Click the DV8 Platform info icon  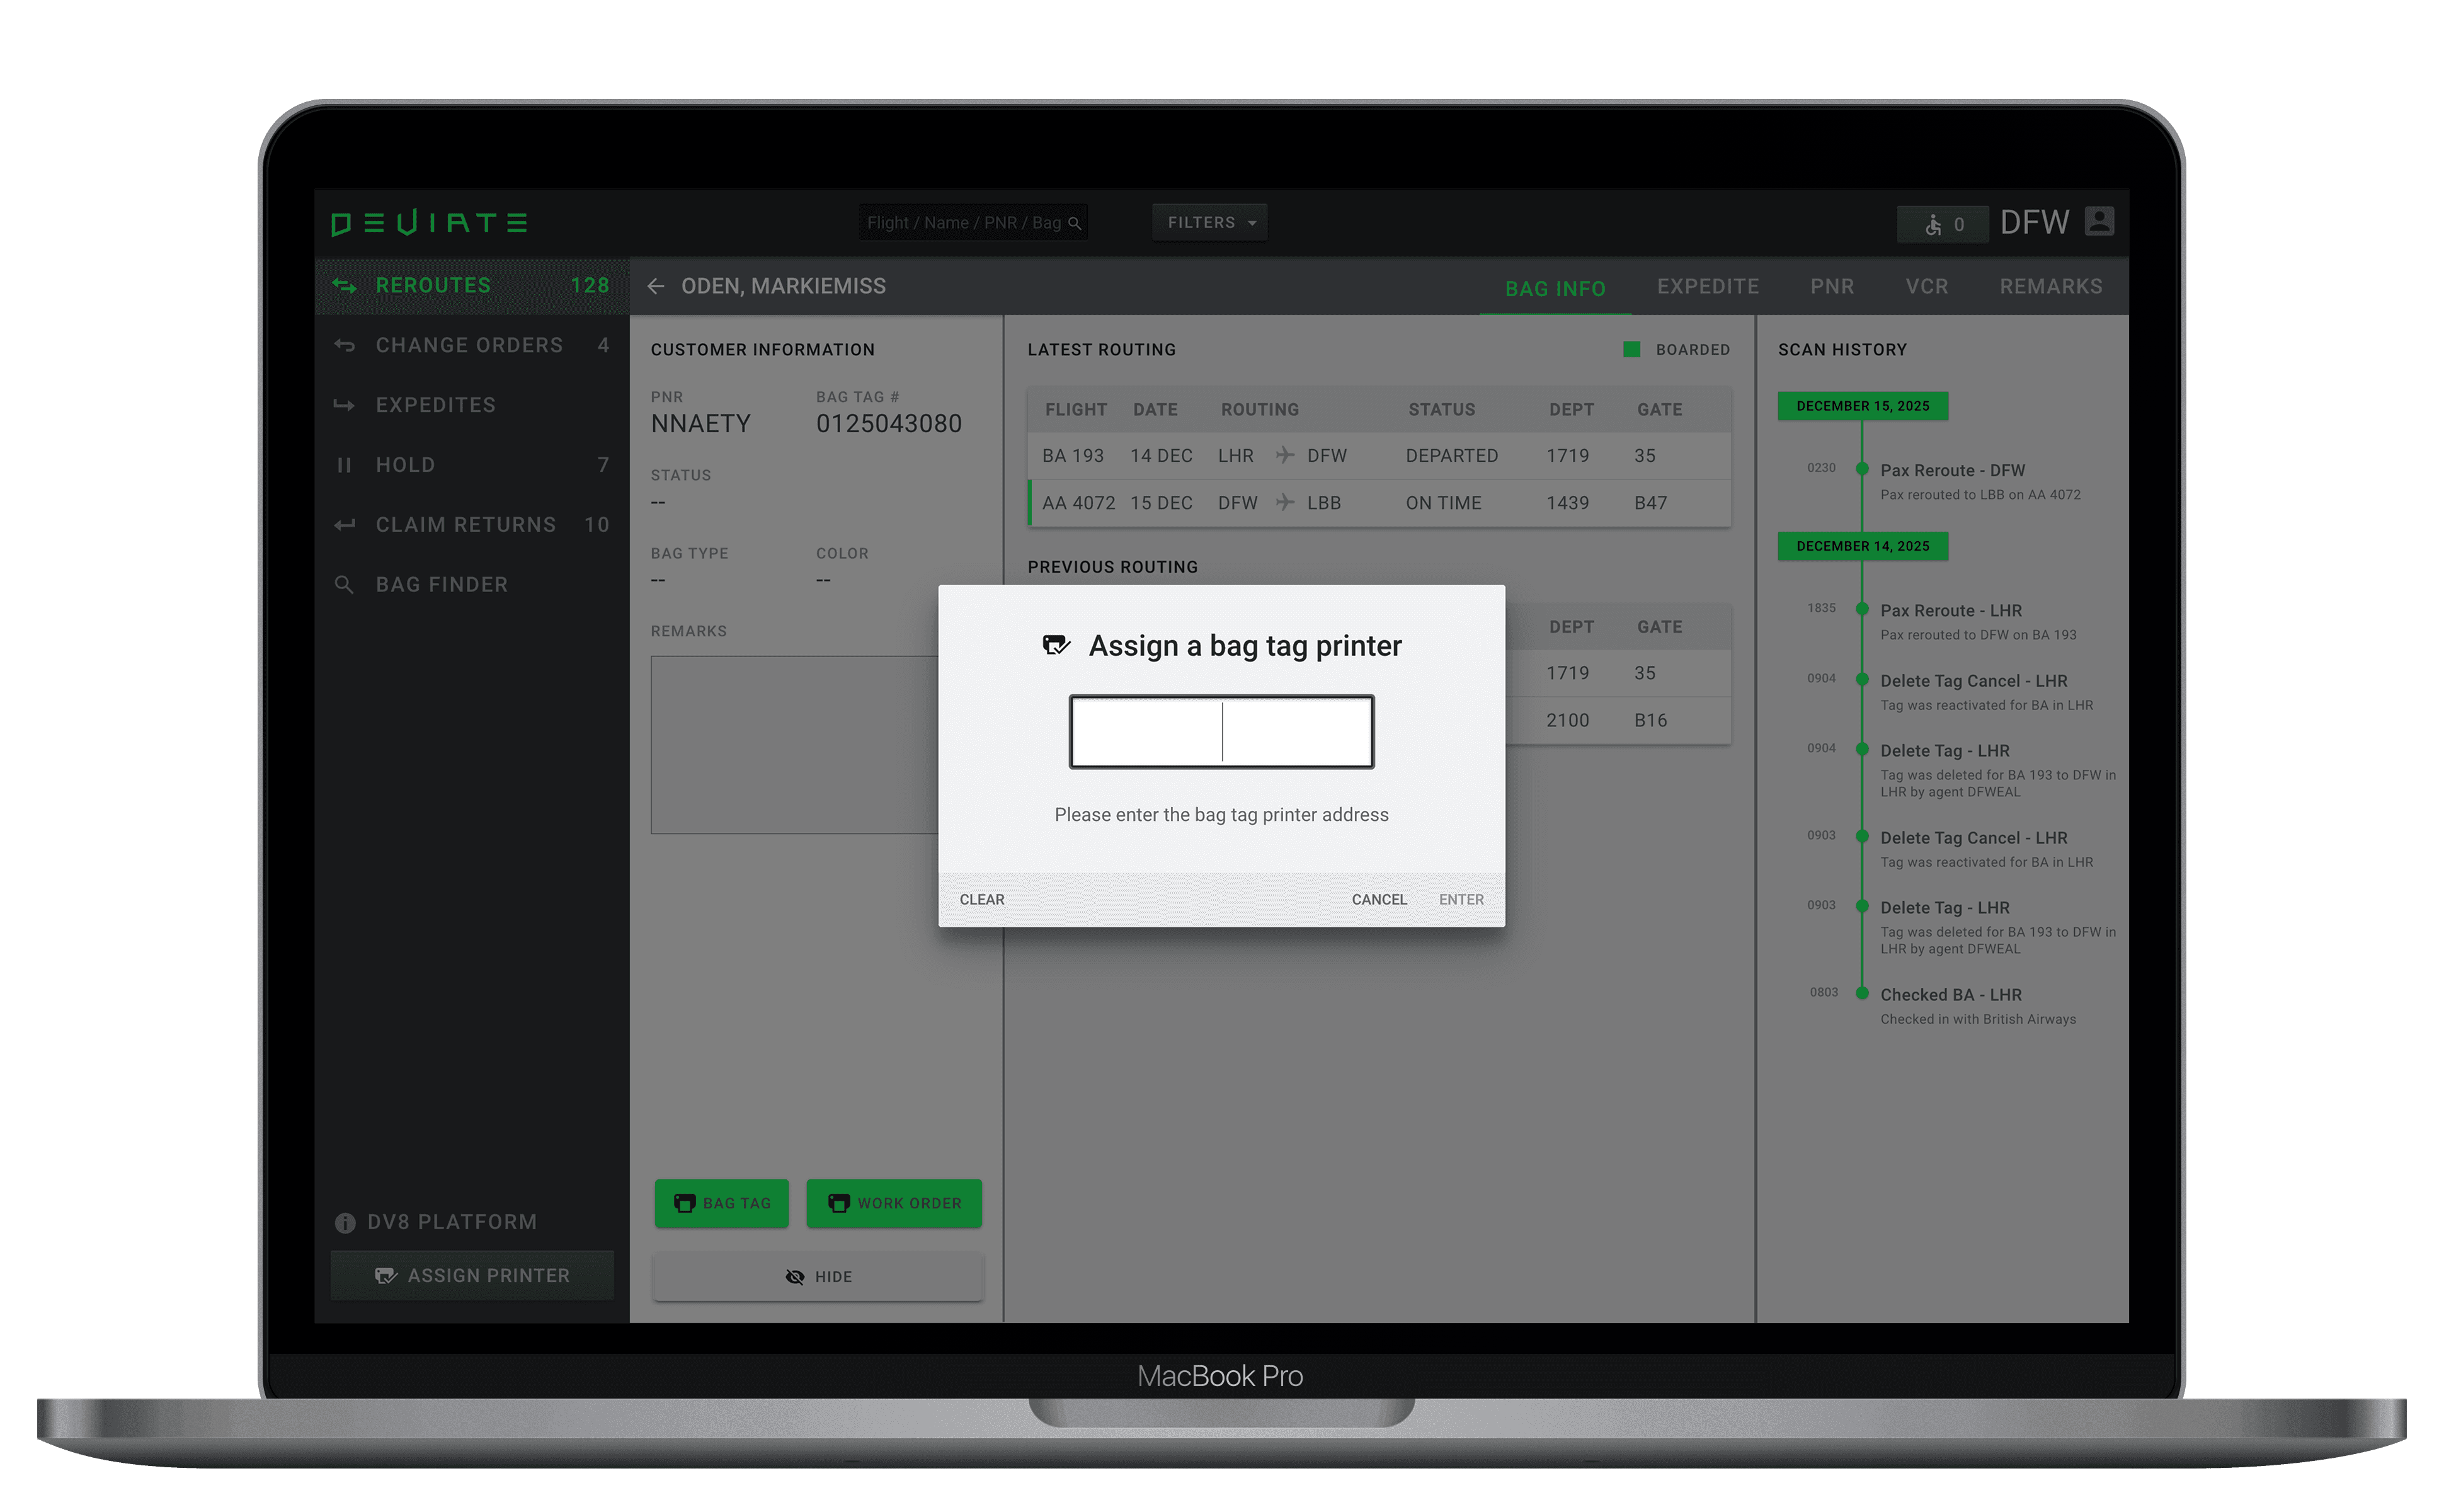tap(345, 1223)
